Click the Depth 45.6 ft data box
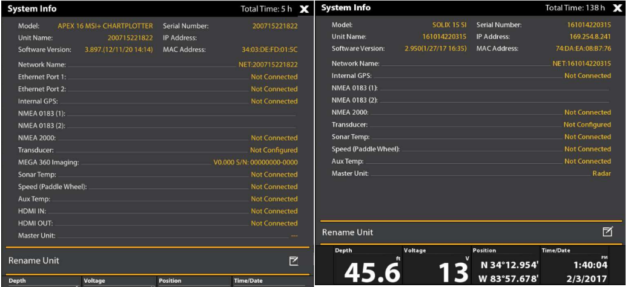The height and width of the screenshot is (287, 628). [x=368, y=266]
